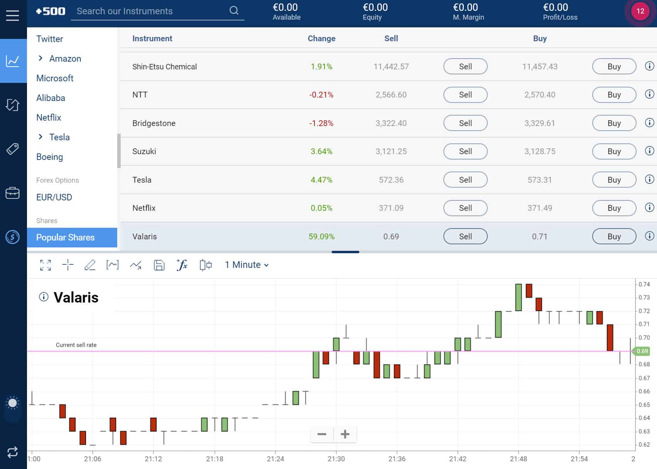Expand the chart to fullscreen view
Viewport: 657px width, 469px height.
(x=45, y=265)
